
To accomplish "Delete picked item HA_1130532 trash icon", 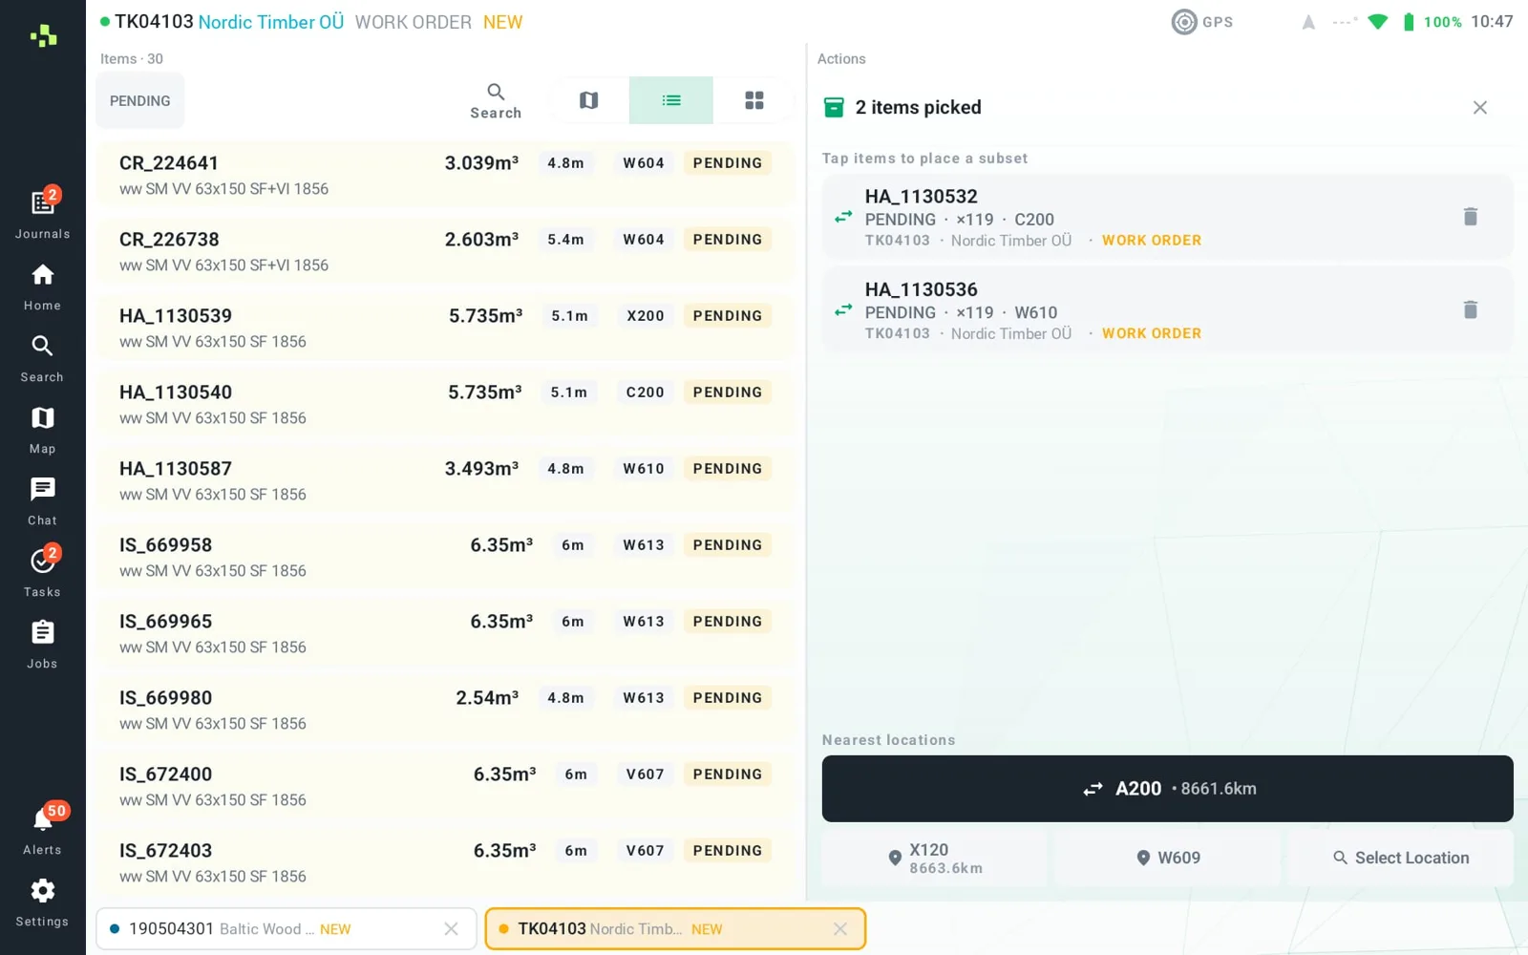I will point(1471,217).
